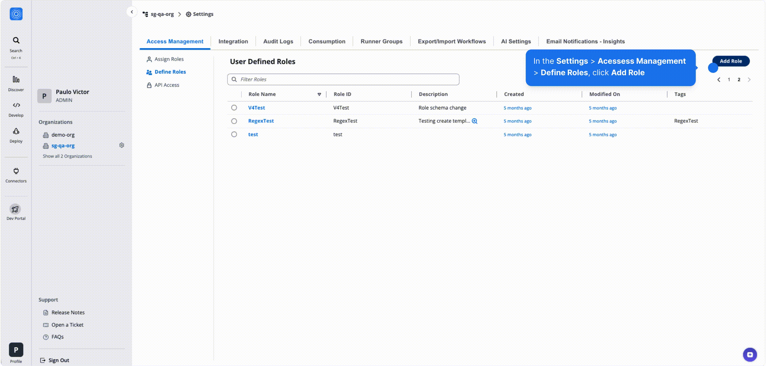Viewport: 766px width, 366px height.
Task: Open the chat widget bubble icon
Action: (x=750, y=354)
